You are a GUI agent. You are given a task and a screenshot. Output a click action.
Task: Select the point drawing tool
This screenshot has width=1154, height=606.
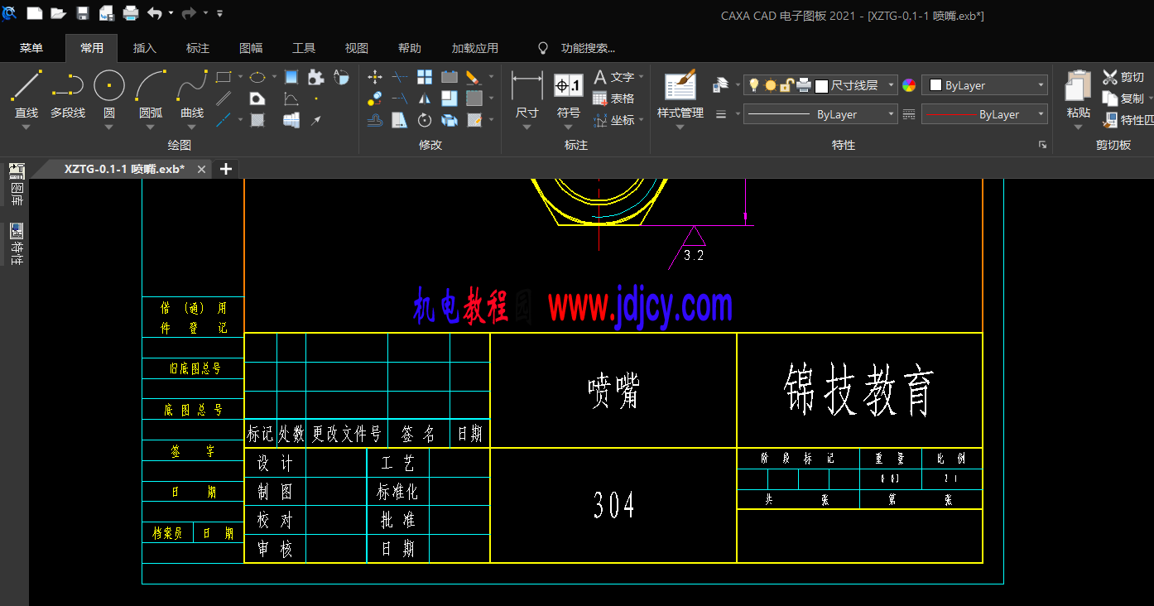pyautogui.click(x=315, y=99)
